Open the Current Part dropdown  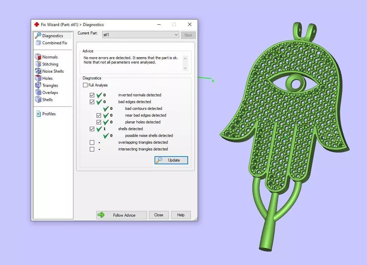141,35
